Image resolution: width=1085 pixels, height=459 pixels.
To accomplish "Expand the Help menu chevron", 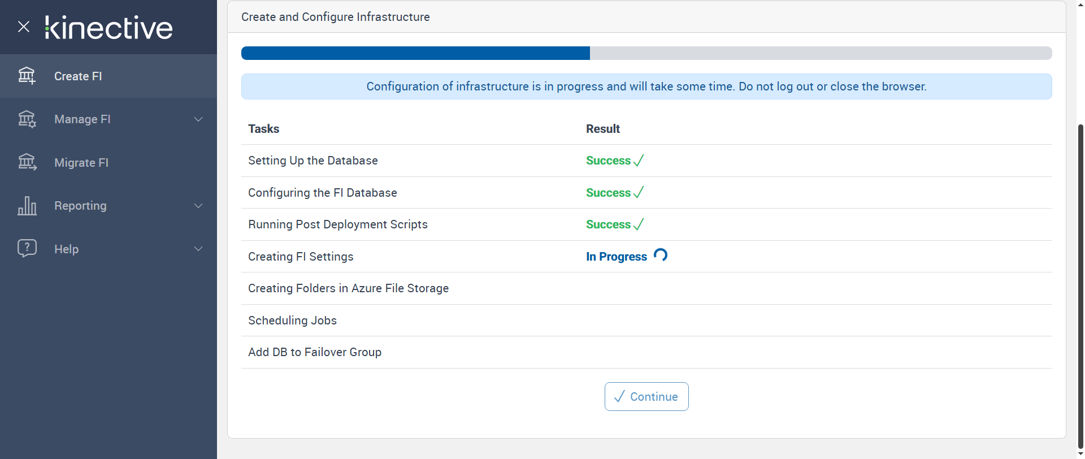I will pos(198,249).
